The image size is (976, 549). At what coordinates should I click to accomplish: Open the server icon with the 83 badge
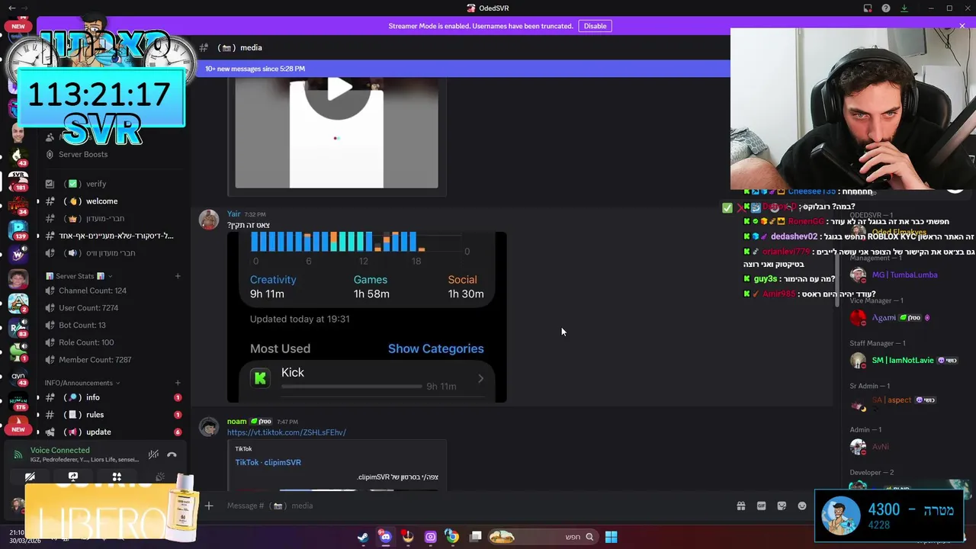click(18, 328)
